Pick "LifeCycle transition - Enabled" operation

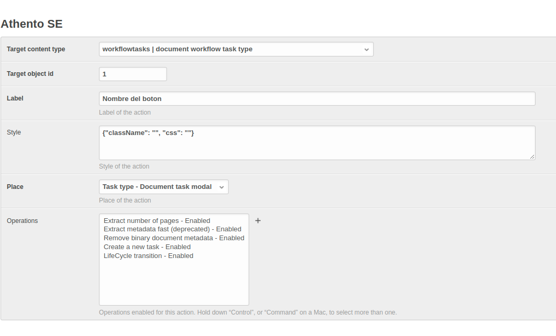[148, 256]
